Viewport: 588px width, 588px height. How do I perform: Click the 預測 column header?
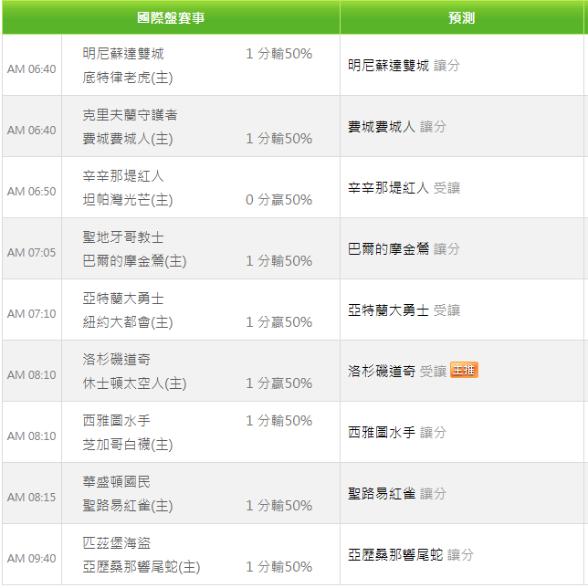click(462, 17)
